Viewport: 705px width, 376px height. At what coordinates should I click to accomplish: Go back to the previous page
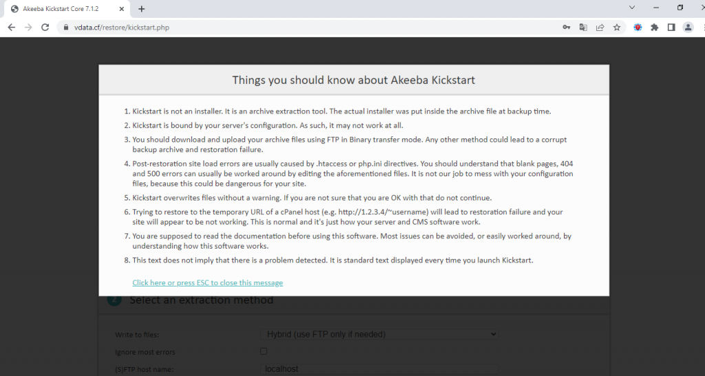(x=12, y=28)
